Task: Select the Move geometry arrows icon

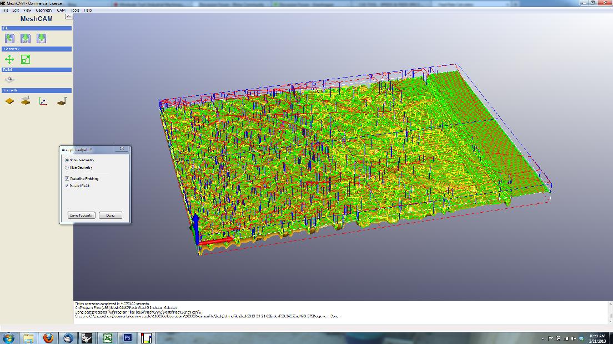Action: 9,59
